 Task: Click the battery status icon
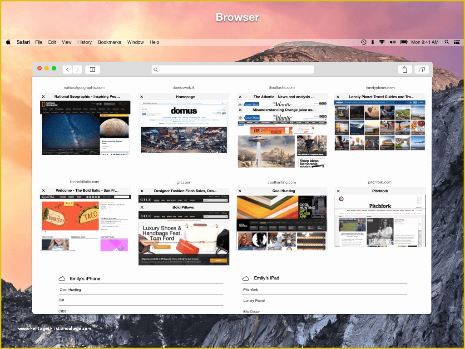(404, 42)
